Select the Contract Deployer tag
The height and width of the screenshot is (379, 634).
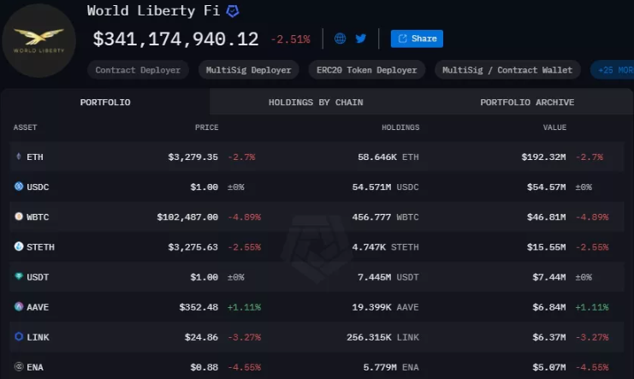point(138,70)
